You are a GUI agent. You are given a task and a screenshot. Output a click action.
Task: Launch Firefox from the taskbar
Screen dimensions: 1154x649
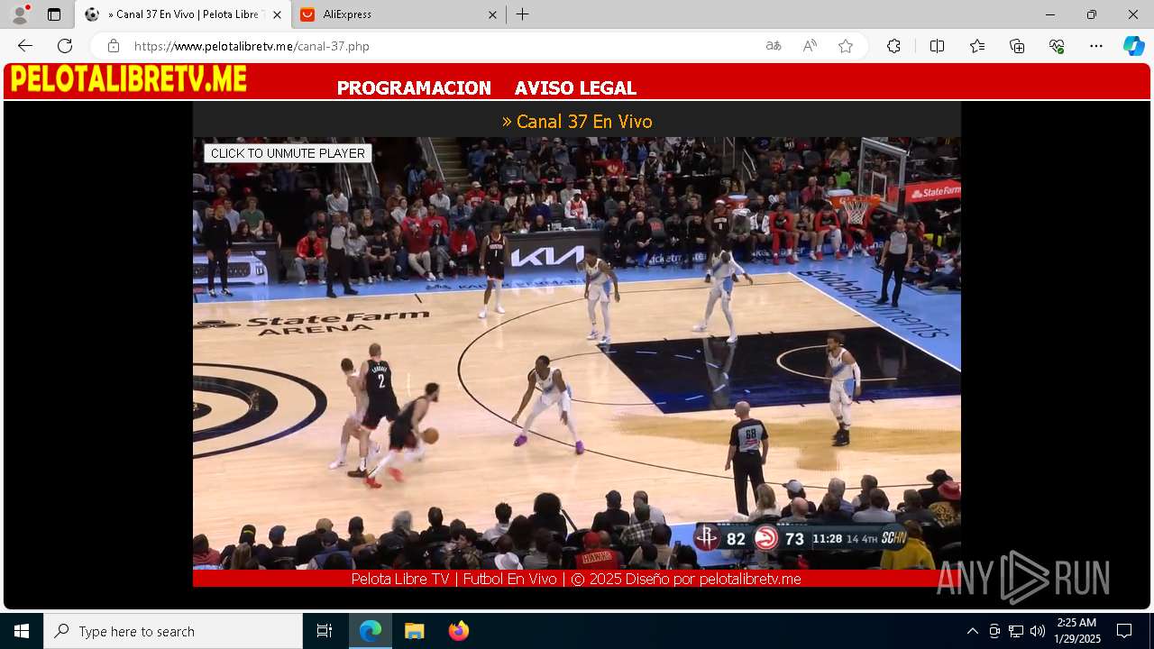(458, 631)
